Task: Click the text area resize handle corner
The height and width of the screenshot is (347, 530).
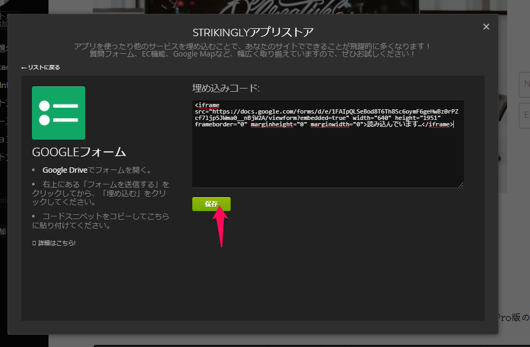Action: click(x=461, y=184)
